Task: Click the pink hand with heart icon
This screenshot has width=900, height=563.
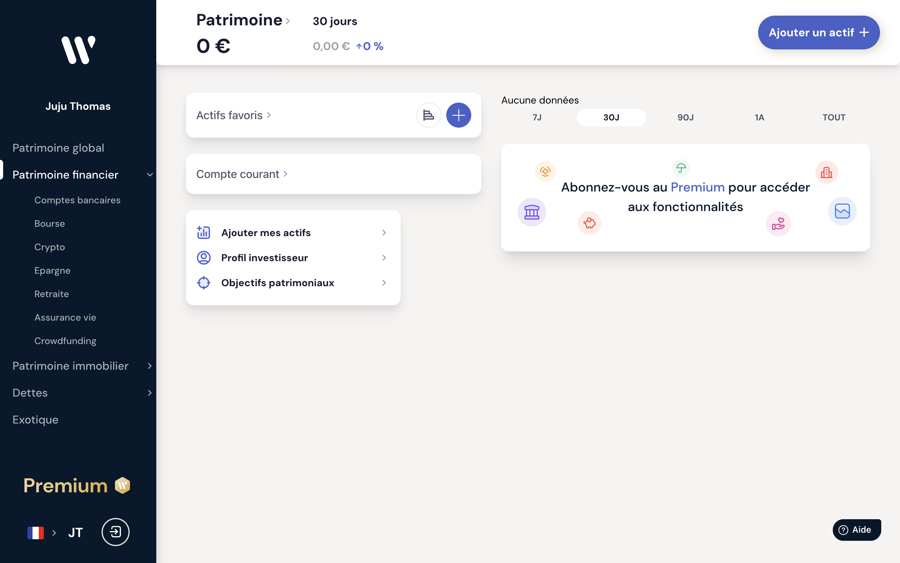Action: point(778,223)
